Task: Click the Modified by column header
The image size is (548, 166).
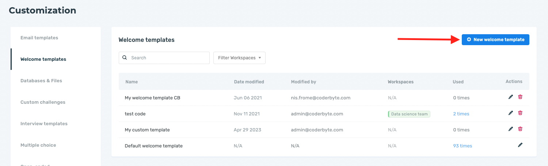Action: pos(304,82)
